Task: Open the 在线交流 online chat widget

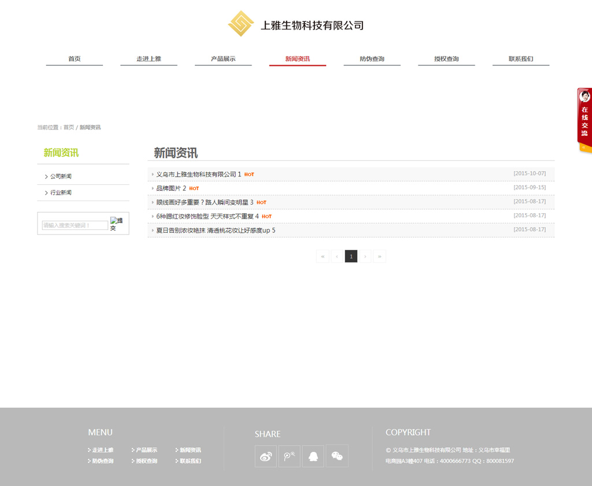Action: tap(584, 120)
